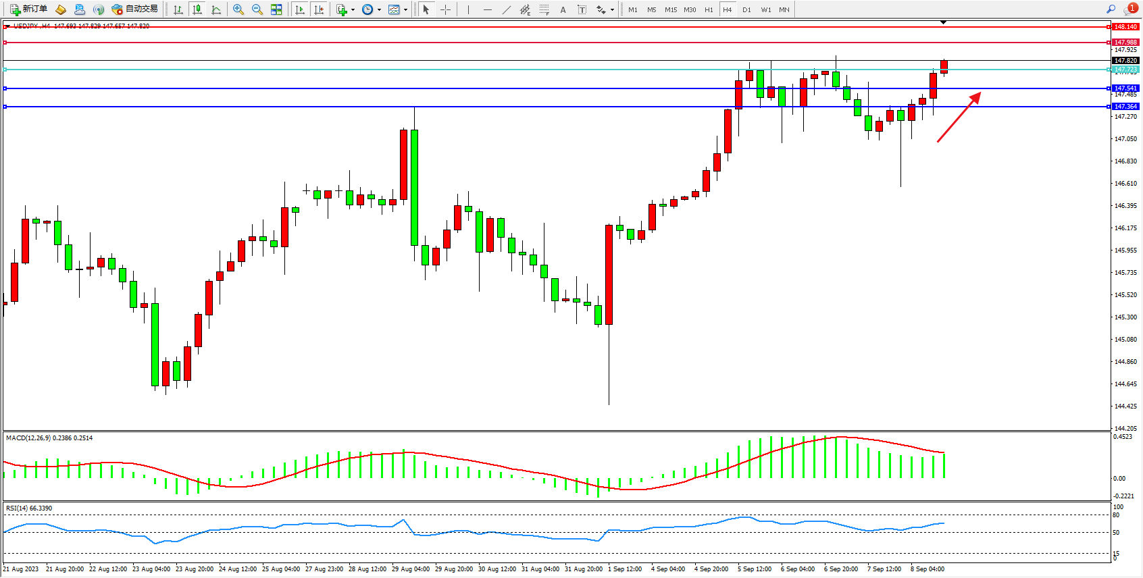This screenshot has height=578, width=1143.
Task: Switch to the D1 timeframe
Action: coord(746,9)
